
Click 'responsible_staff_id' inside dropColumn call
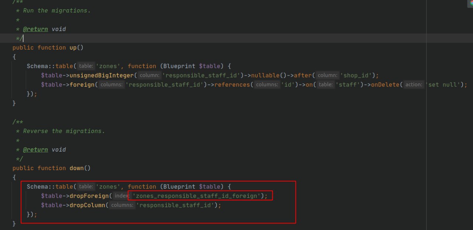click(175, 205)
